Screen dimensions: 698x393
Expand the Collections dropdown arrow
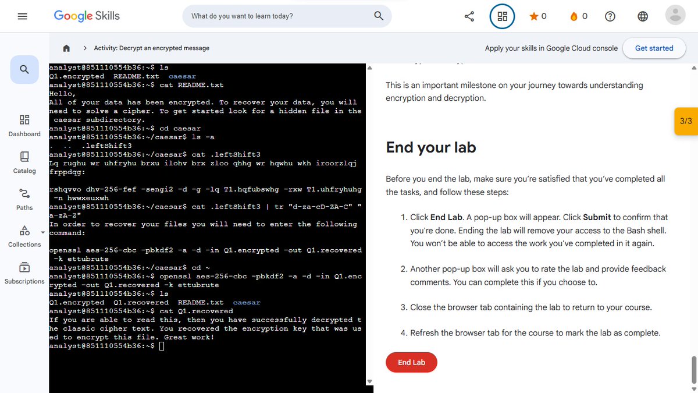pyautogui.click(x=42, y=232)
